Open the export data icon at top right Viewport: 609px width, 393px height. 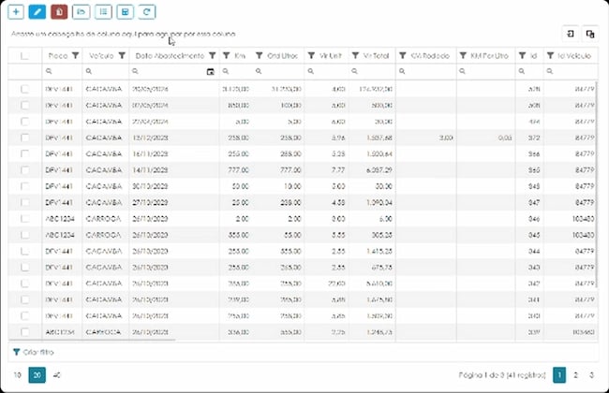point(571,34)
